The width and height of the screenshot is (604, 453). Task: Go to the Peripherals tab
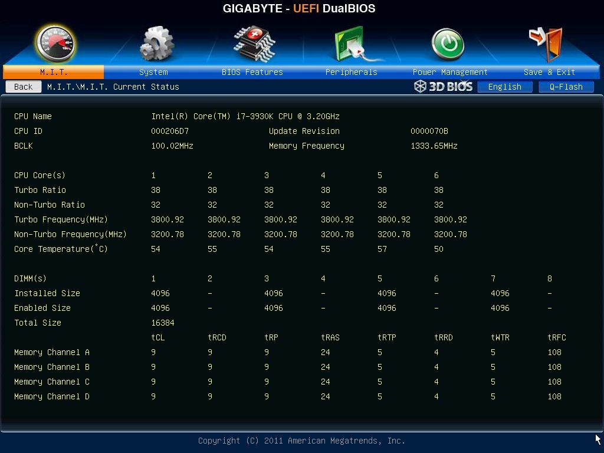click(352, 72)
